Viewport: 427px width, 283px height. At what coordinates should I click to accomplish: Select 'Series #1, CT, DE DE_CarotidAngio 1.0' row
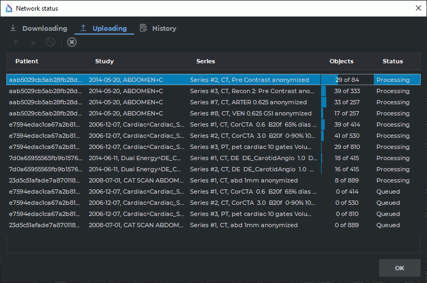point(213,158)
